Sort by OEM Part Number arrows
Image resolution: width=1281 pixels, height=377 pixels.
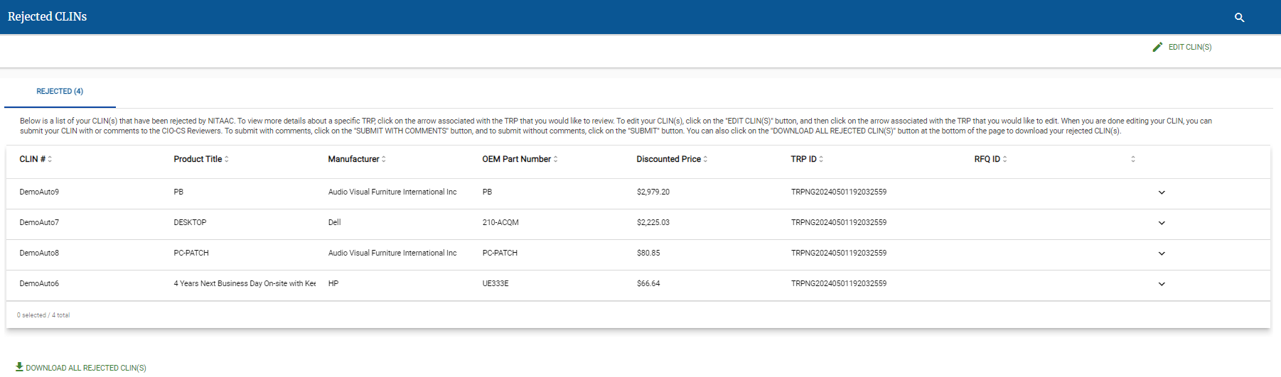coord(555,159)
